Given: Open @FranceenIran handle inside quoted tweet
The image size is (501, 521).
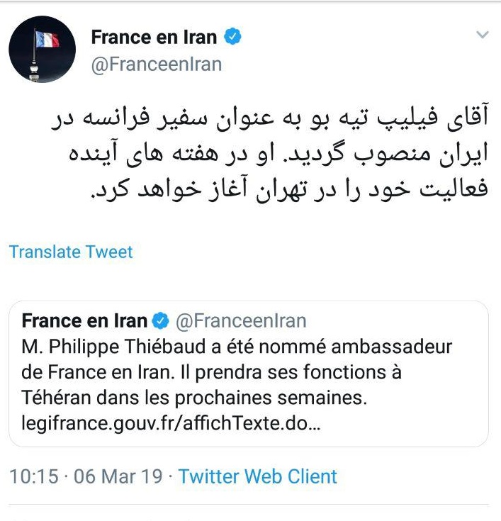Looking at the screenshot, I should tap(240, 321).
